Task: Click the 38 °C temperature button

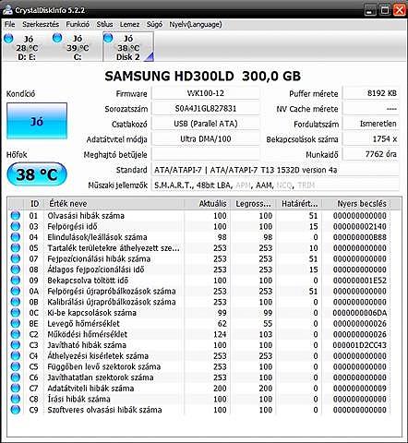Action: coord(37,174)
